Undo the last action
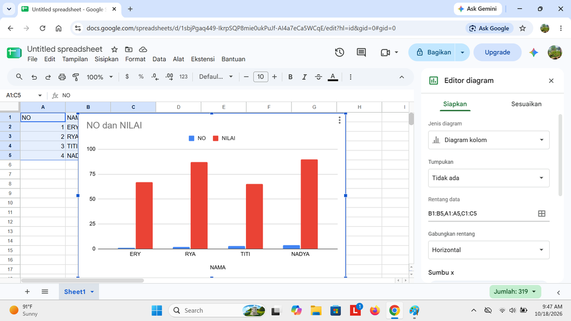This screenshot has height=321, width=571. point(34,77)
